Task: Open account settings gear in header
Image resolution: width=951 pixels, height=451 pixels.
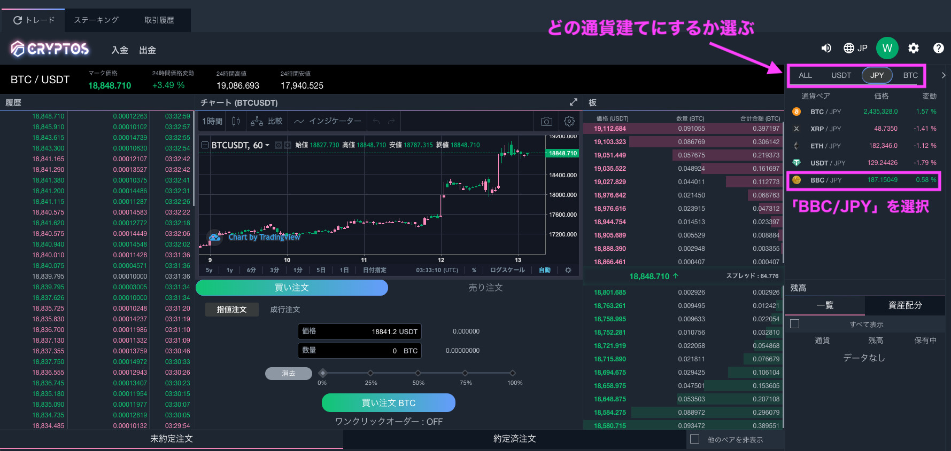Action: [914, 49]
